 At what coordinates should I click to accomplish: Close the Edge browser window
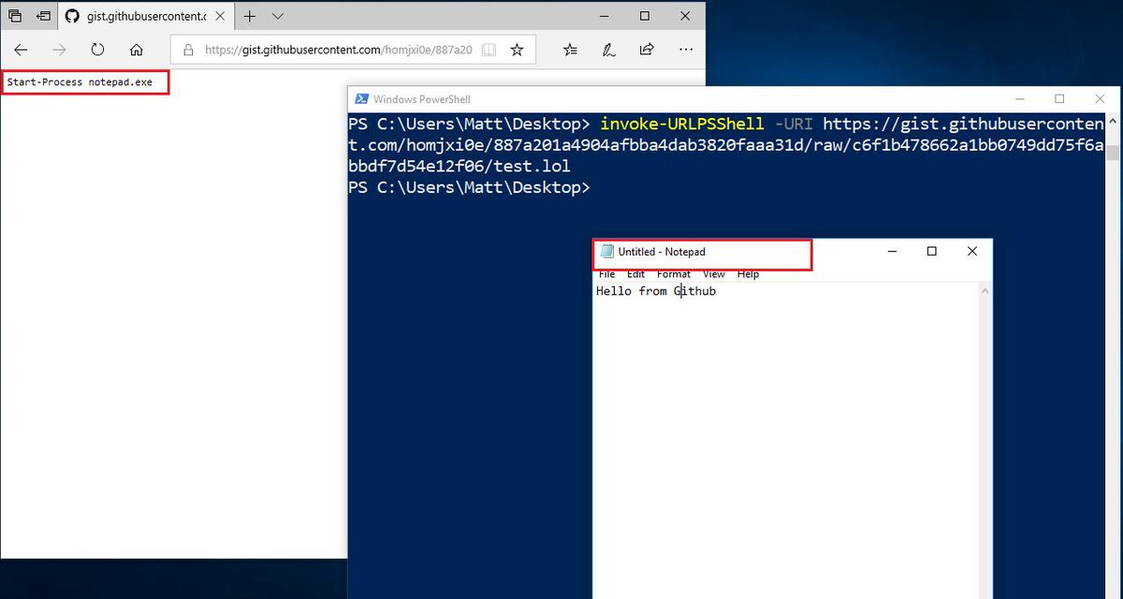(x=686, y=16)
